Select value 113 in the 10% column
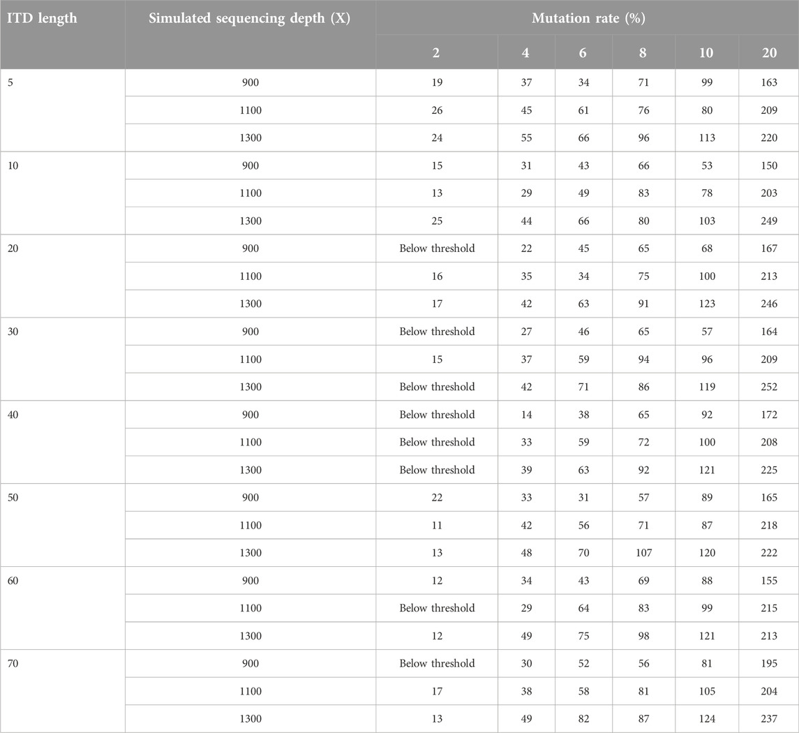Screen dimensions: 799x733 [707, 138]
